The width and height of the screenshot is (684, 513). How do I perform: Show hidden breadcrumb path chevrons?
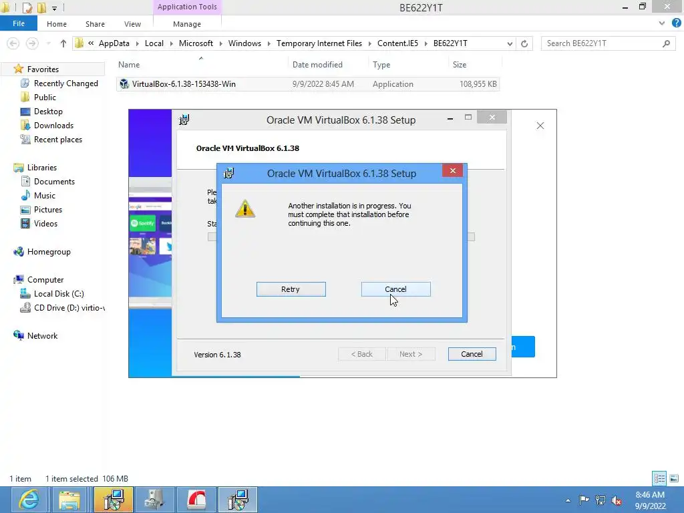tap(91, 43)
